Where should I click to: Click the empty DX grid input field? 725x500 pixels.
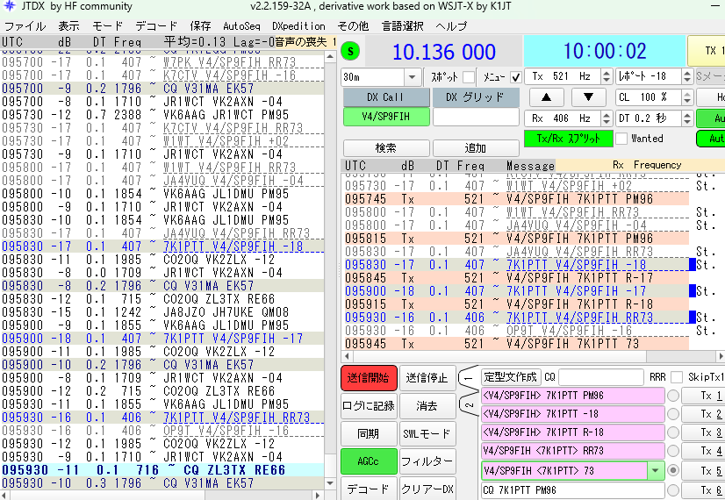[476, 117]
